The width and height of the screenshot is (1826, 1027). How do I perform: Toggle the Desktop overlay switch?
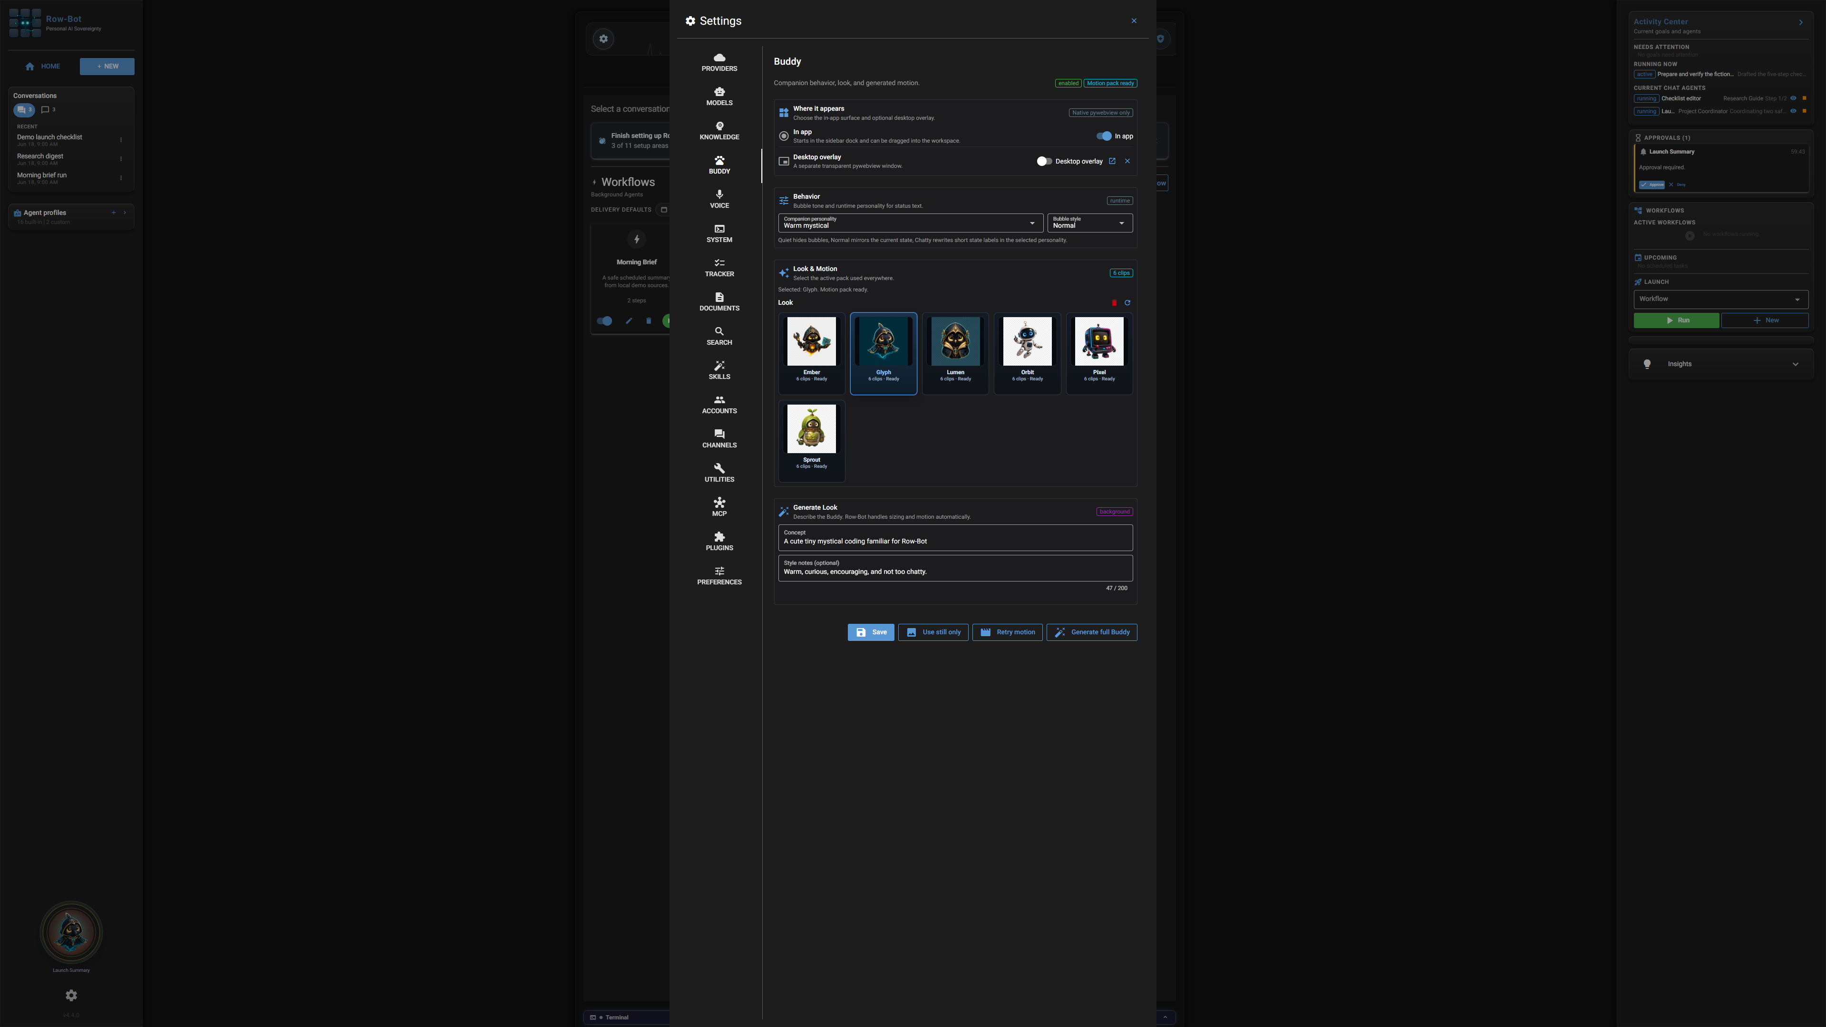[1043, 162]
